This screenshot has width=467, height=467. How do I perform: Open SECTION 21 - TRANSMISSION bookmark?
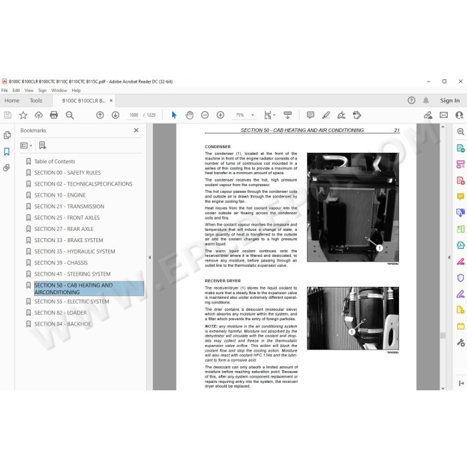tap(69, 206)
